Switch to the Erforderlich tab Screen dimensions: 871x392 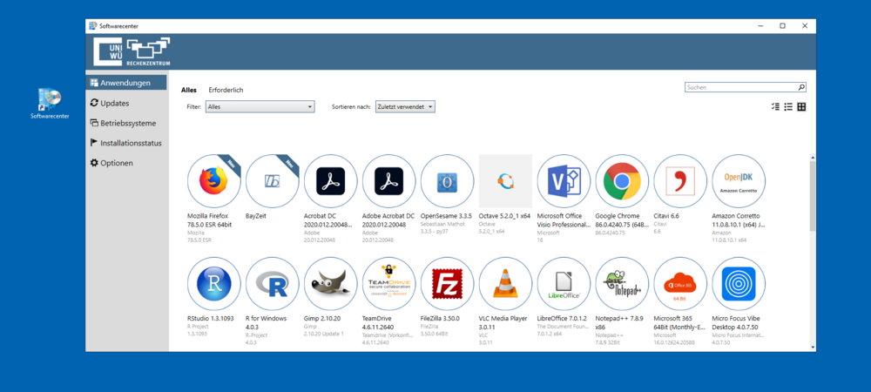pyautogui.click(x=226, y=90)
